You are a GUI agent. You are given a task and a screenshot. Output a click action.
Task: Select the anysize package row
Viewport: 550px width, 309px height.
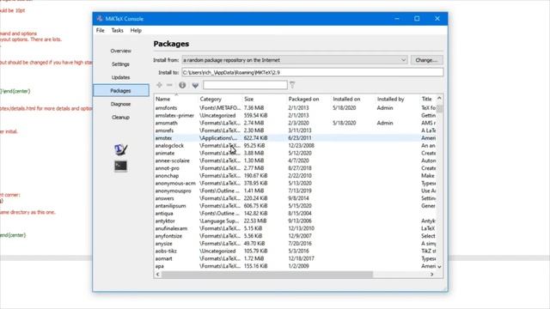click(x=296, y=244)
